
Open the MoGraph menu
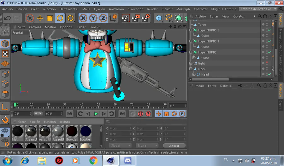point(183,9)
